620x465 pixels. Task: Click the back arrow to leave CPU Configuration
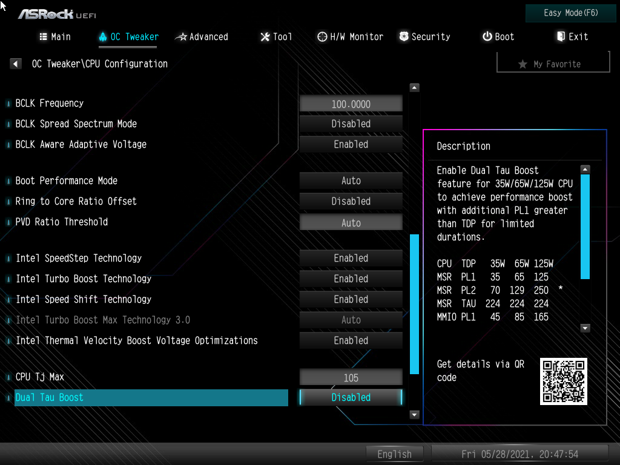pos(15,63)
